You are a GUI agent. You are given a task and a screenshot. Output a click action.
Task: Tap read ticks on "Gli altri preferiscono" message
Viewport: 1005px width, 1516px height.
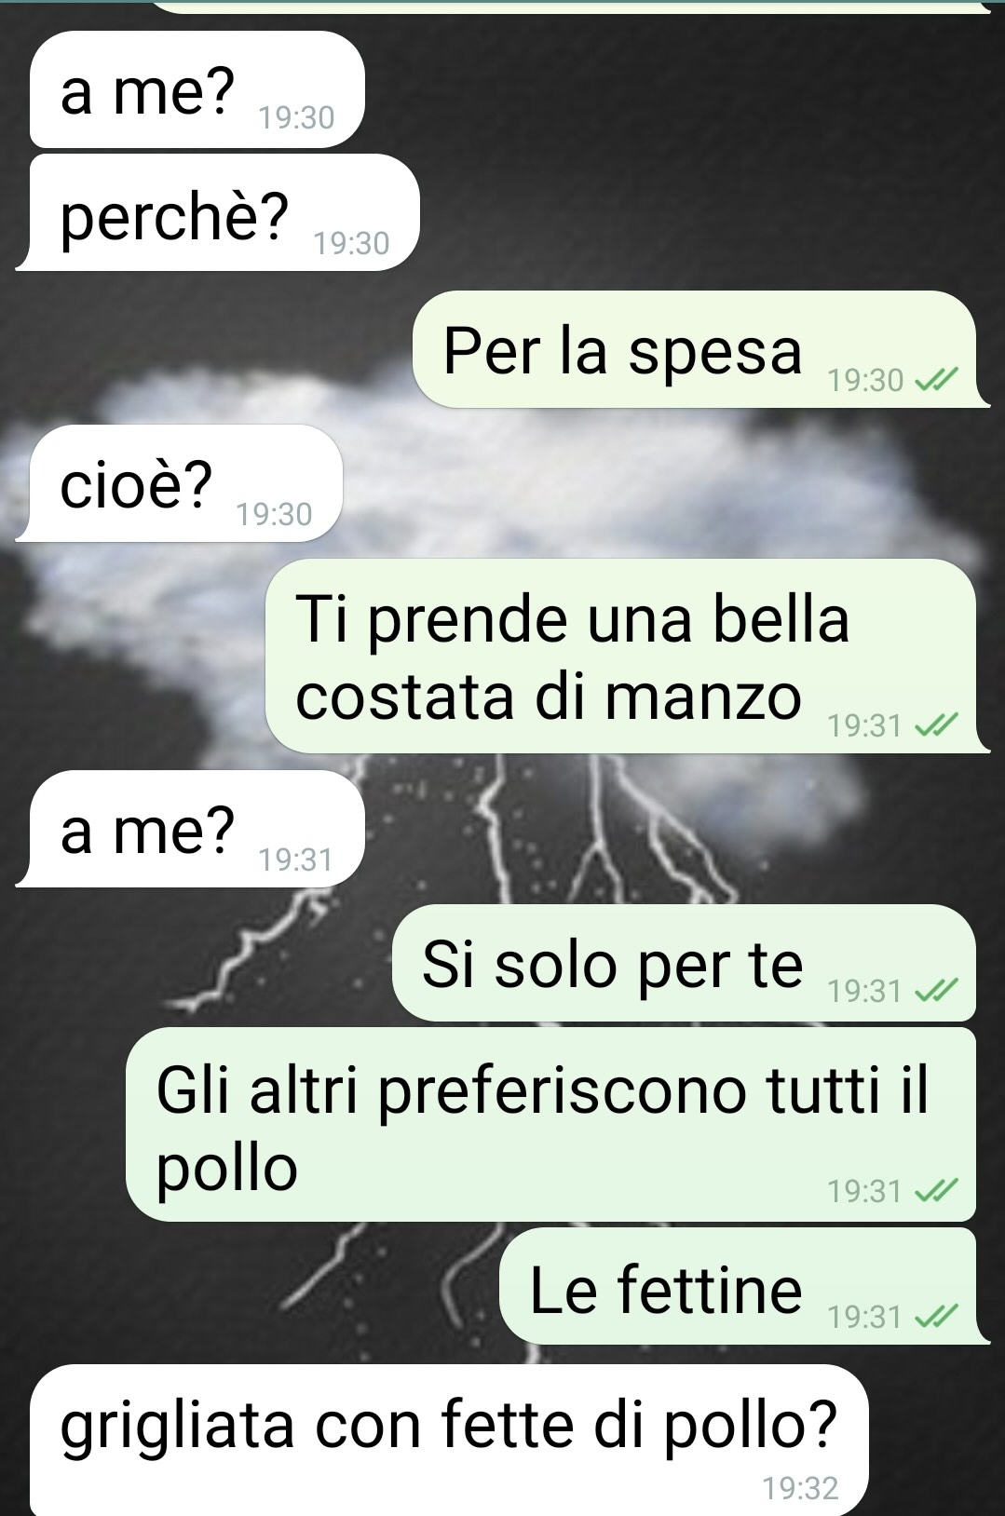tap(935, 1191)
